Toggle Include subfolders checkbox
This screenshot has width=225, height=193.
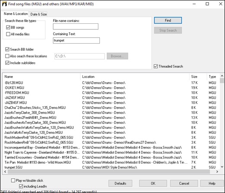[7, 63]
